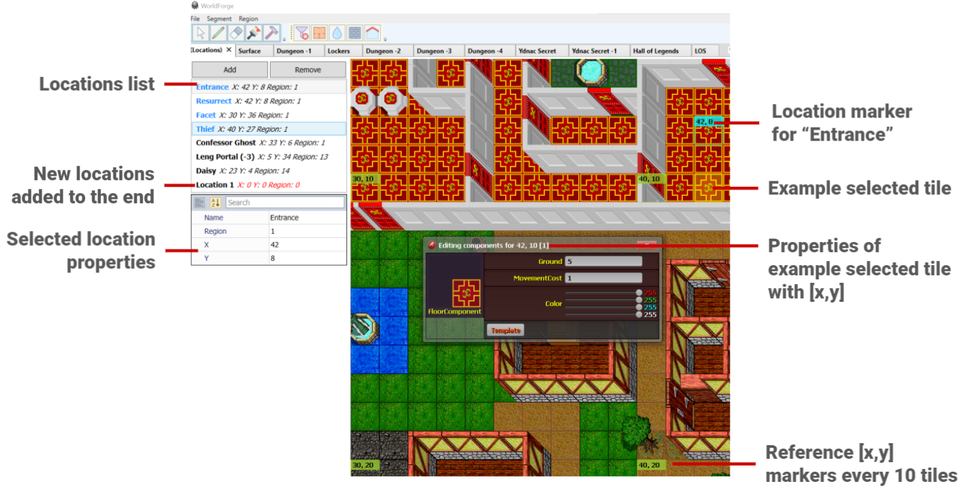Switch to the Dungeon -2 tab
961x488 pixels.
[x=384, y=51]
